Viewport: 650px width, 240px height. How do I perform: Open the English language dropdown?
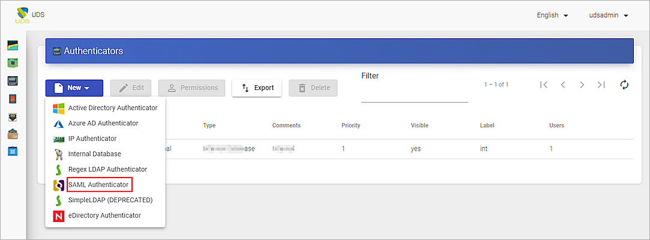pyautogui.click(x=552, y=15)
